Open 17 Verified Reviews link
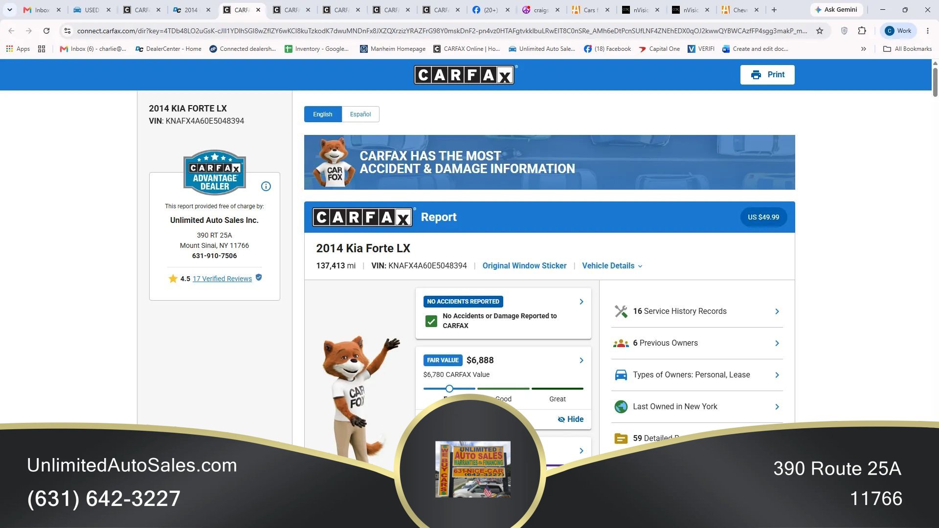939x528 pixels. point(222,279)
